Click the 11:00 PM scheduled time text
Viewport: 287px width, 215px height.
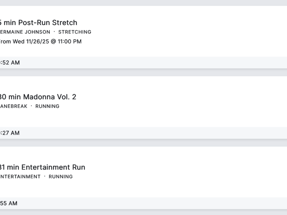point(69,42)
